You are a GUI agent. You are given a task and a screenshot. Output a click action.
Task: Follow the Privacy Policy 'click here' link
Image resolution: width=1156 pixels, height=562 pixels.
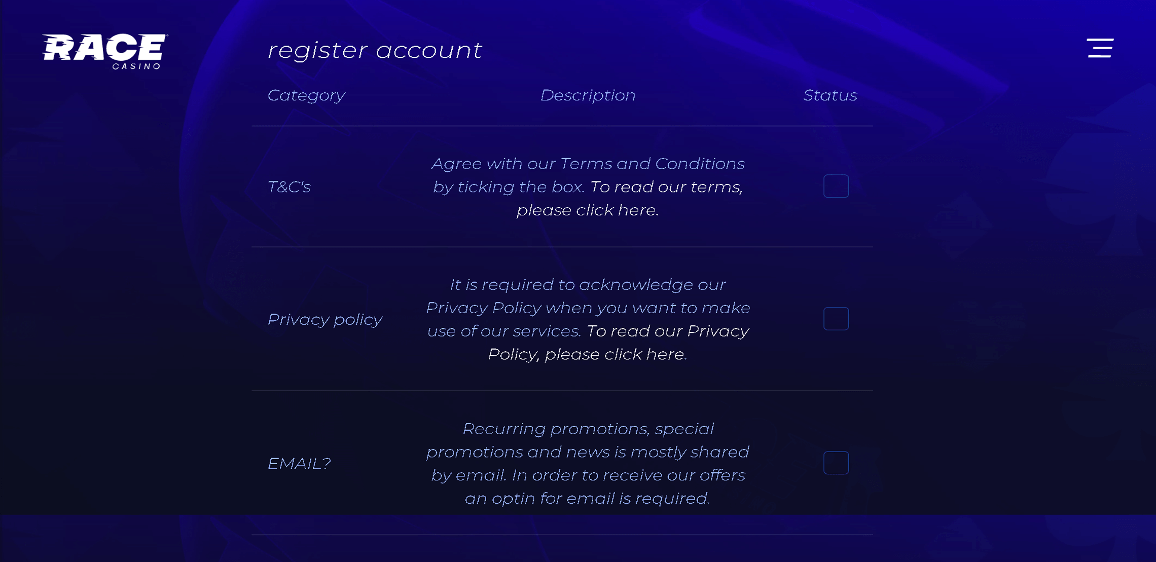pos(616,354)
